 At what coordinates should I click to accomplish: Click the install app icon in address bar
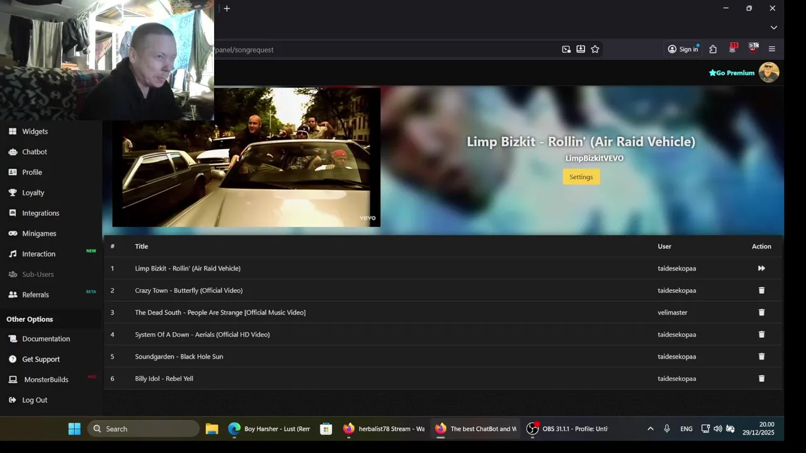581,49
